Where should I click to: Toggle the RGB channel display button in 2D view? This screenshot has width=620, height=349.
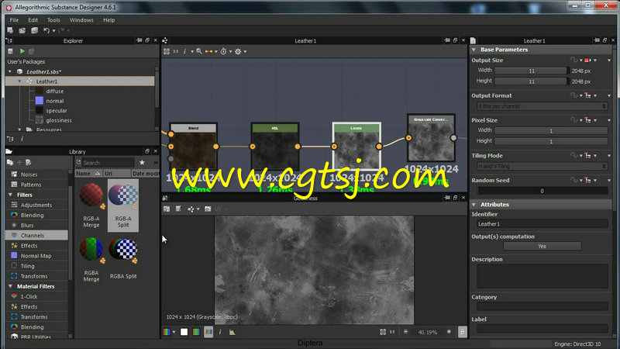(208, 333)
